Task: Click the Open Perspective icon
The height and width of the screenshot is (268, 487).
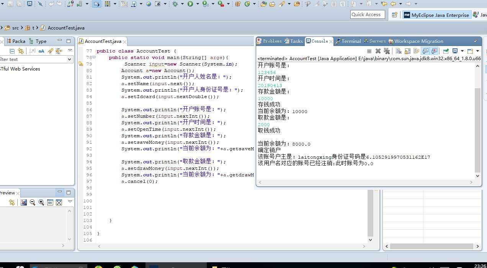Action: click(394, 15)
